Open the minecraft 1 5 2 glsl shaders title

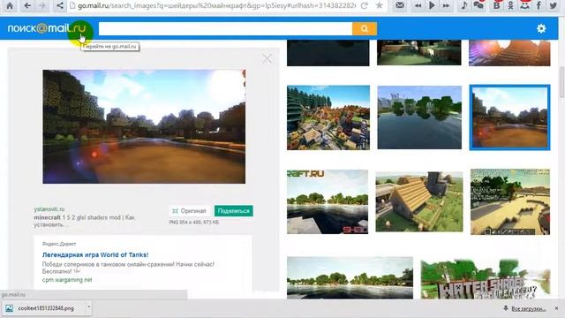tap(84, 221)
